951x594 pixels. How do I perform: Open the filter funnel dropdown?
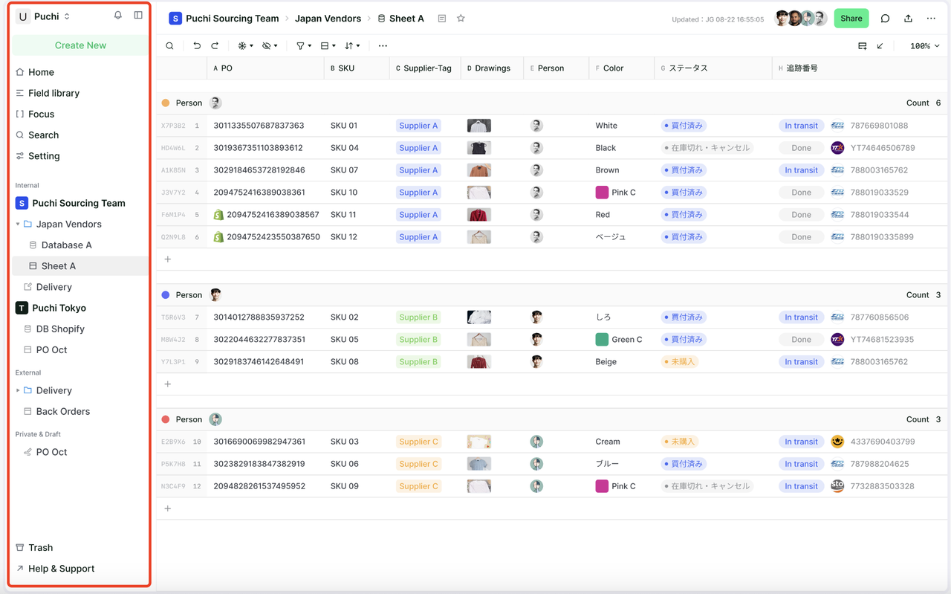tap(303, 46)
